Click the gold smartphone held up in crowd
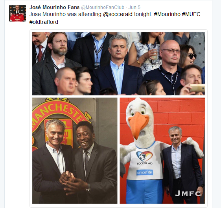This screenshot has height=208, width=221. pos(197,88)
